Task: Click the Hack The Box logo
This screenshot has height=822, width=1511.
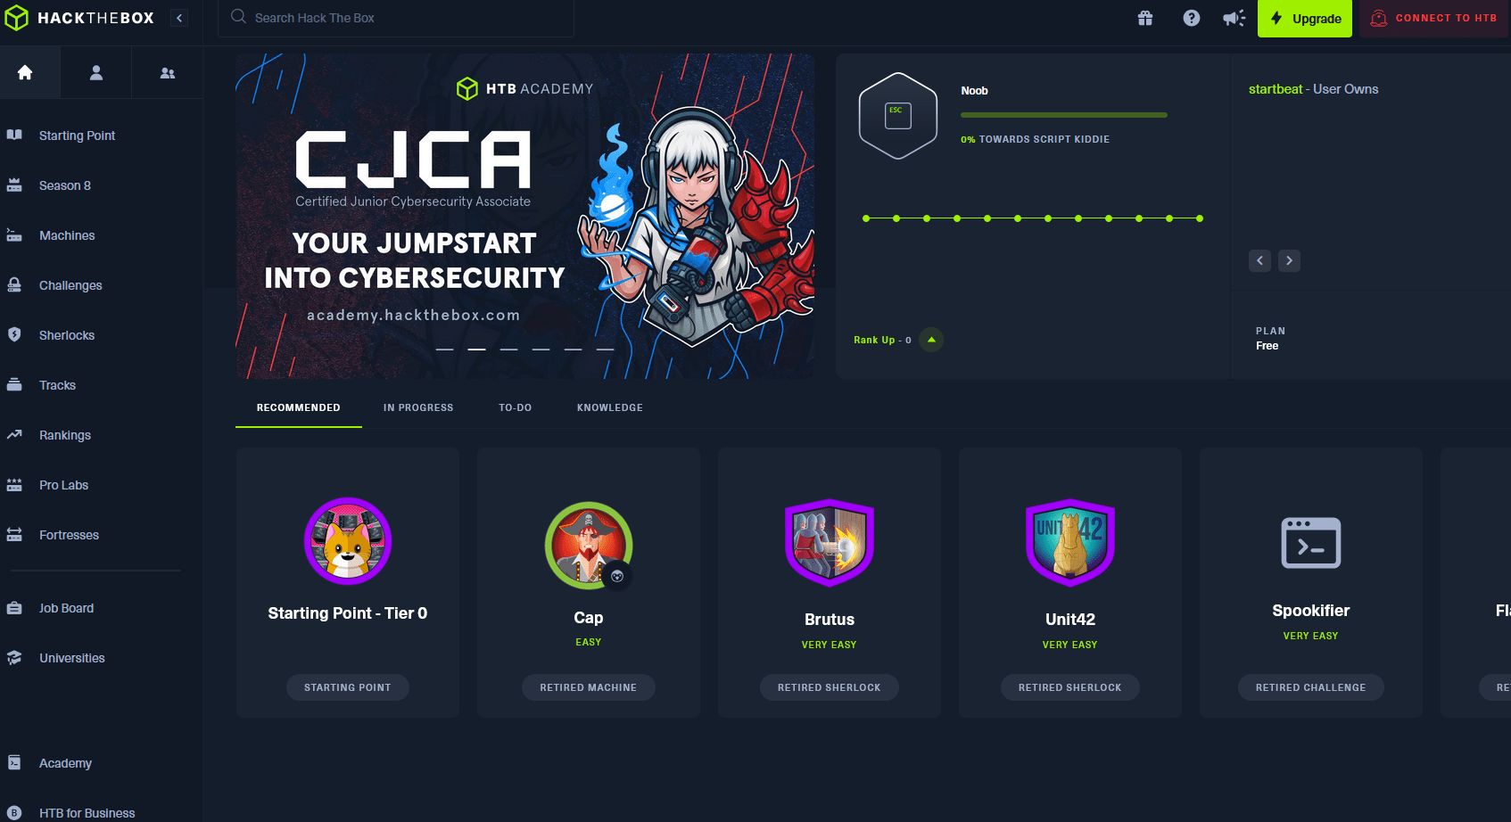Action: pos(79,18)
